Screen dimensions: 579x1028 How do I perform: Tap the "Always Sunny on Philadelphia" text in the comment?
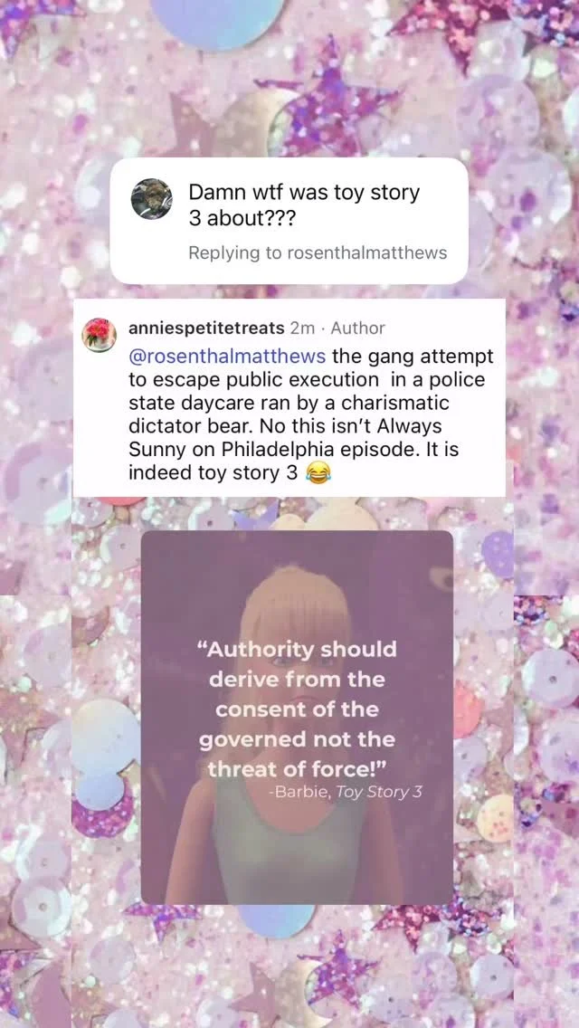click(x=285, y=439)
